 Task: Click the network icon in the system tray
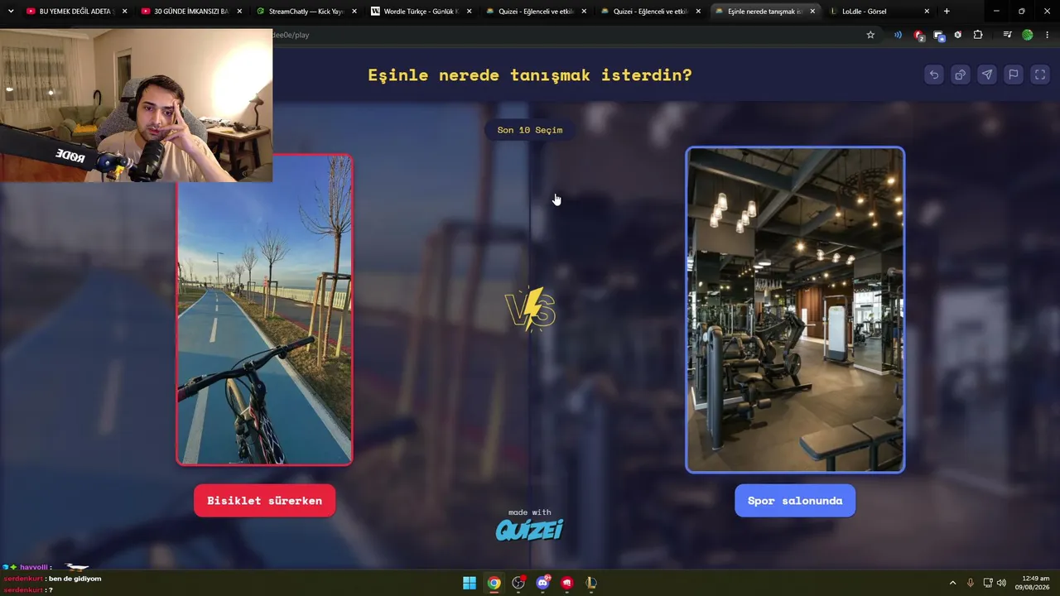click(x=987, y=583)
